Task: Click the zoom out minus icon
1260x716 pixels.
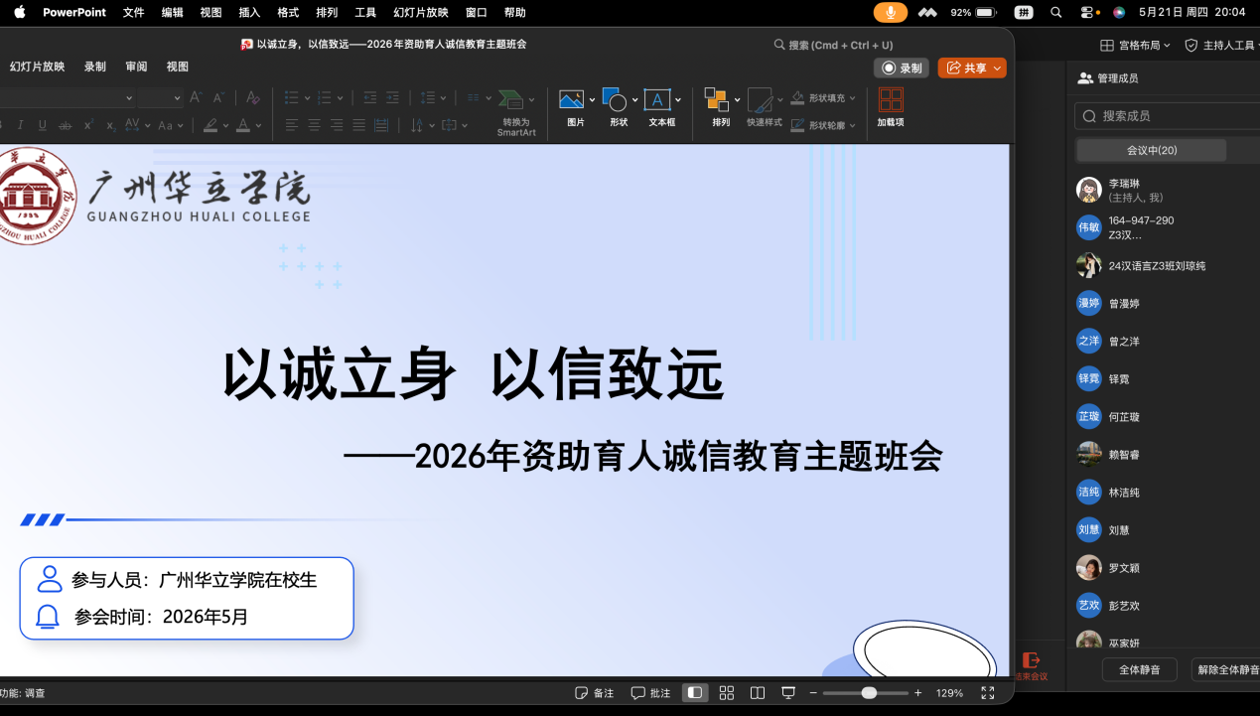Action: [813, 693]
